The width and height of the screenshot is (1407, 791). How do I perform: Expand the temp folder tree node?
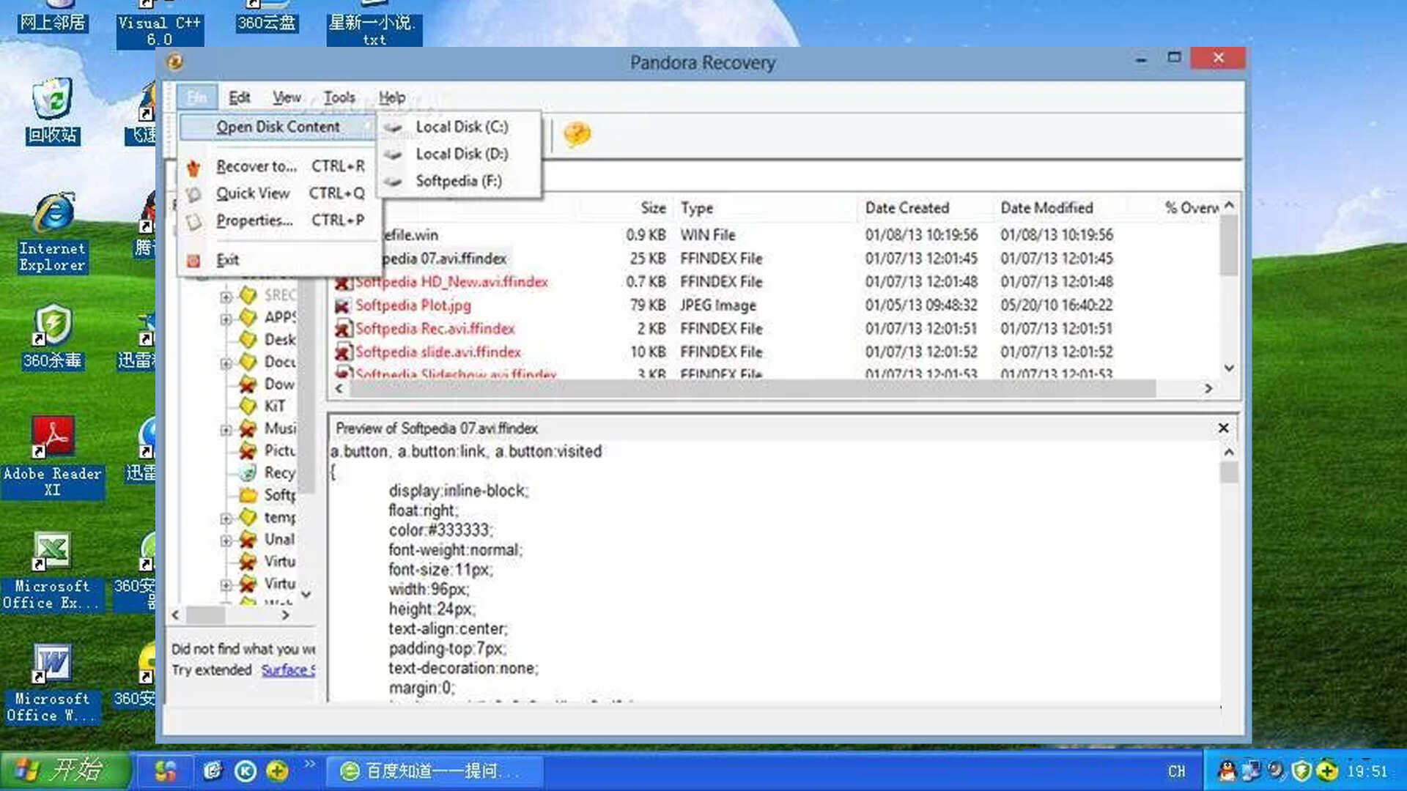[x=226, y=519]
